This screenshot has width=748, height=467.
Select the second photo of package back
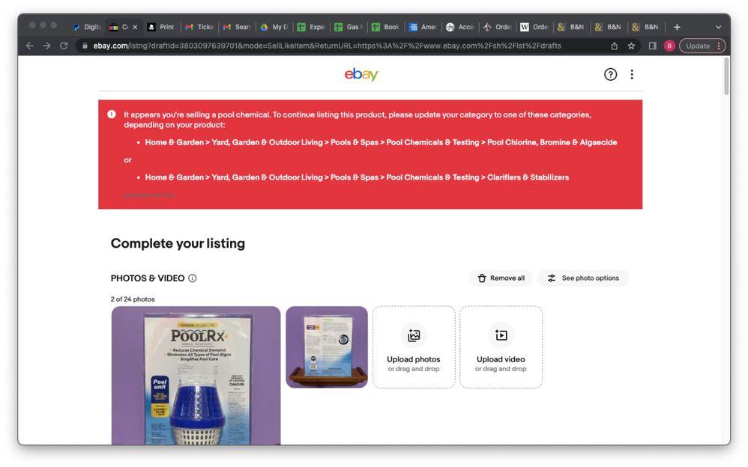tap(327, 347)
